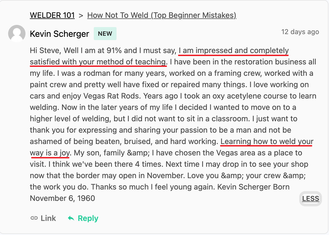Open the WELDER 101 course link
This screenshot has width=329, height=235.
pos(52,15)
